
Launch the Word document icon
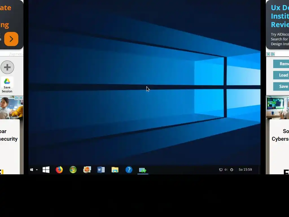101,170
